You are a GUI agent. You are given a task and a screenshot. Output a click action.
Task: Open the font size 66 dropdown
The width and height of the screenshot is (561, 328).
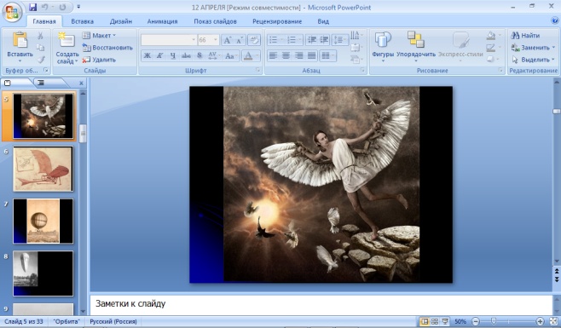pyautogui.click(x=216, y=40)
